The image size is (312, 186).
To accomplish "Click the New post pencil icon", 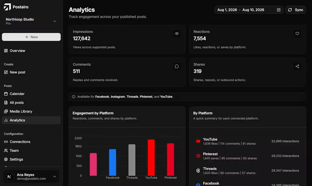I will pos(6,72).
